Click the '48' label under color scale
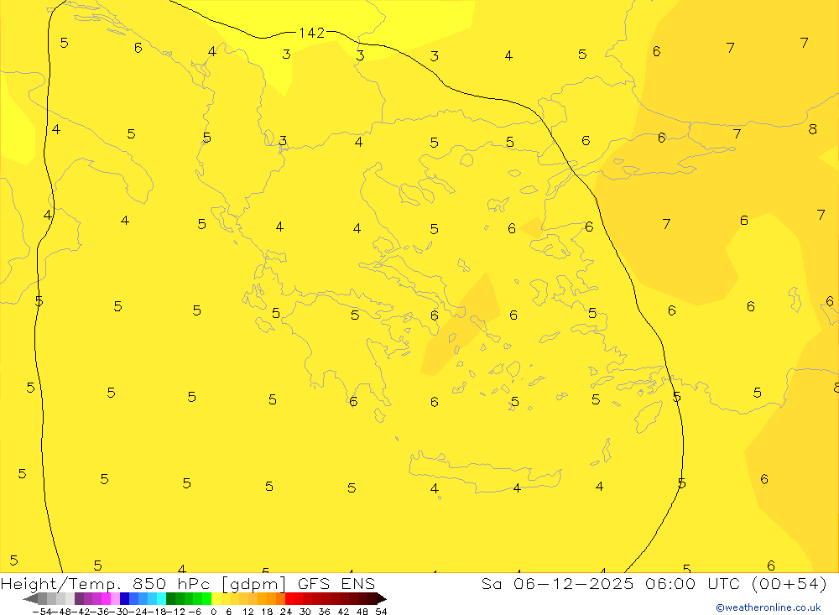 point(362,612)
